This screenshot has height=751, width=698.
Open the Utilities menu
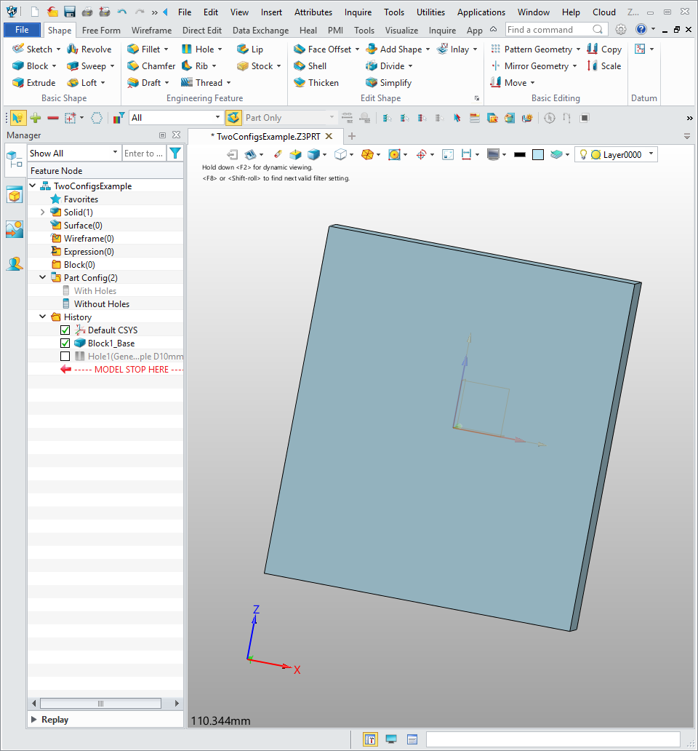430,12
